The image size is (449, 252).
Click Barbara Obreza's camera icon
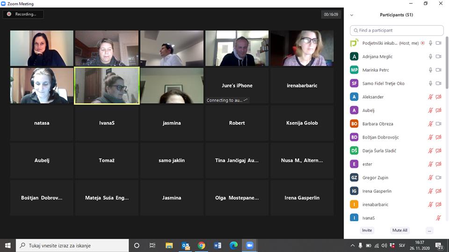click(438, 124)
